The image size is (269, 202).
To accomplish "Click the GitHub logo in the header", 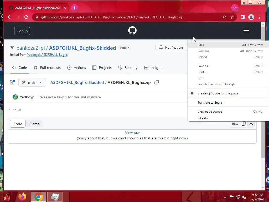I will coord(132,31).
